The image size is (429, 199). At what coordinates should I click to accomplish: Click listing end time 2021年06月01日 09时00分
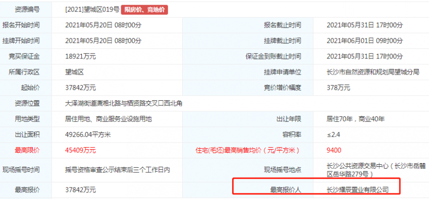coord(365,41)
